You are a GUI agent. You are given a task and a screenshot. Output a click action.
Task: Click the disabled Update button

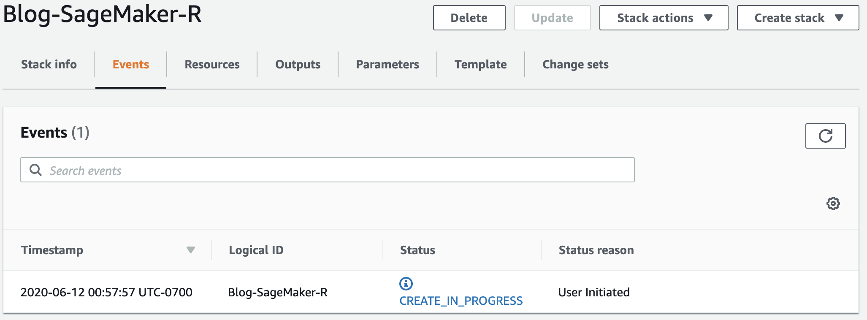click(x=552, y=18)
